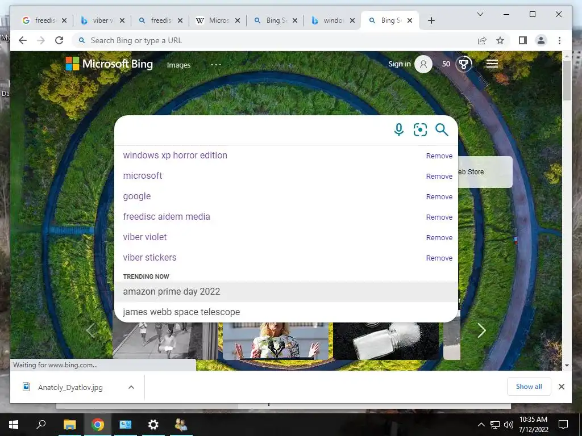This screenshot has width=582, height=436.
Task: Open Windows Start menu
Action: click(14, 425)
